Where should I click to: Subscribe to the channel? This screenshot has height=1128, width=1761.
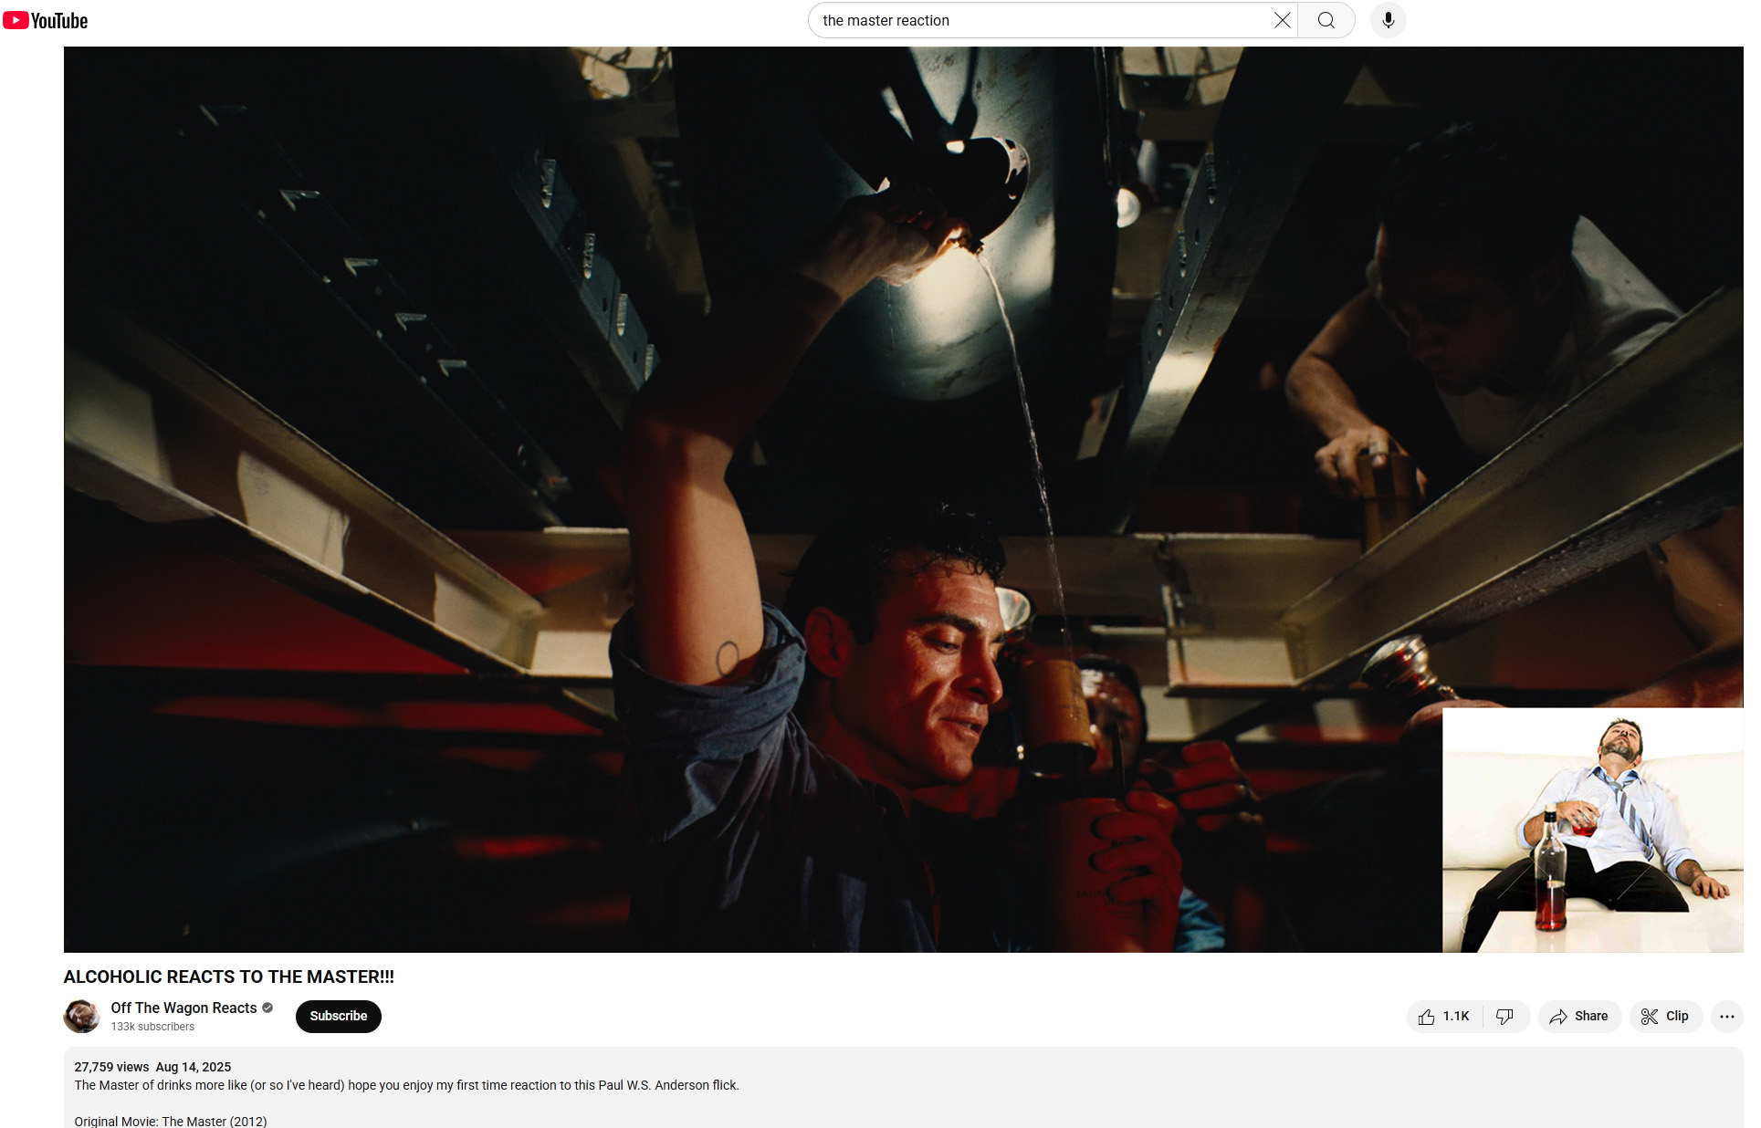pyautogui.click(x=338, y=1016)
